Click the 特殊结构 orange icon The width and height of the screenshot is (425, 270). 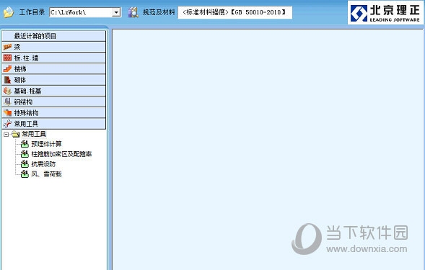[x=7, y=112]
